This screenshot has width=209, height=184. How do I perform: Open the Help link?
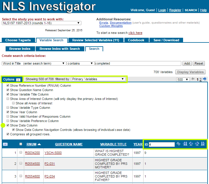tap(203, 10)
